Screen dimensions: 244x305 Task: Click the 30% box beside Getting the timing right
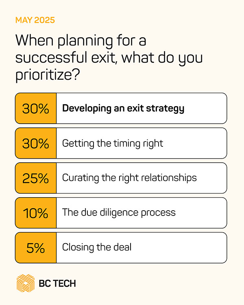35,143
